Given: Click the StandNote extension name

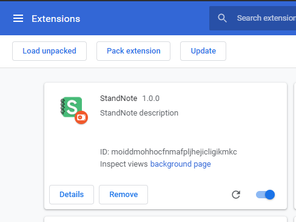Looking at the screenshot, I should click(x=119, y=99).
